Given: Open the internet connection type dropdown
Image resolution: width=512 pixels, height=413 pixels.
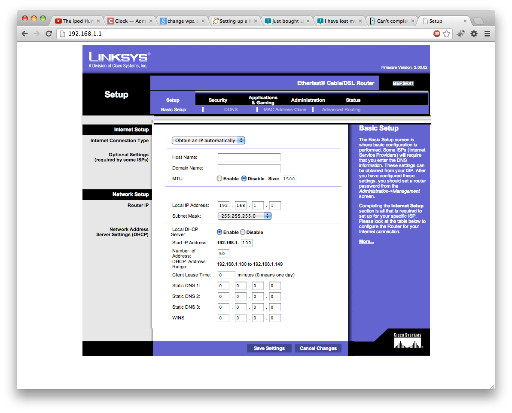Looking at the screenshot, I should point(208,140).
